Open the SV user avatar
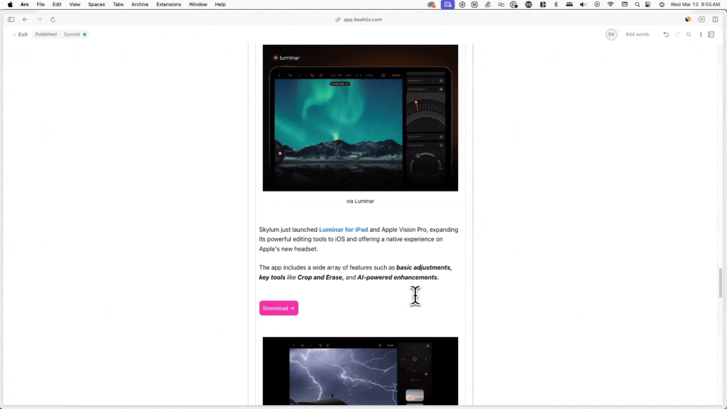 (x=611, y=35)
